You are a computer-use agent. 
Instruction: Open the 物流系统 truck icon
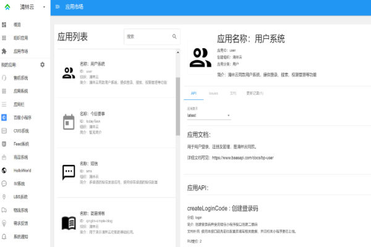pos(4,210)
